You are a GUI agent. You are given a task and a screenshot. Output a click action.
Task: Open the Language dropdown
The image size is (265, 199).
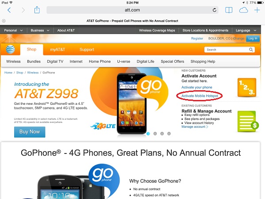[246, 30]
